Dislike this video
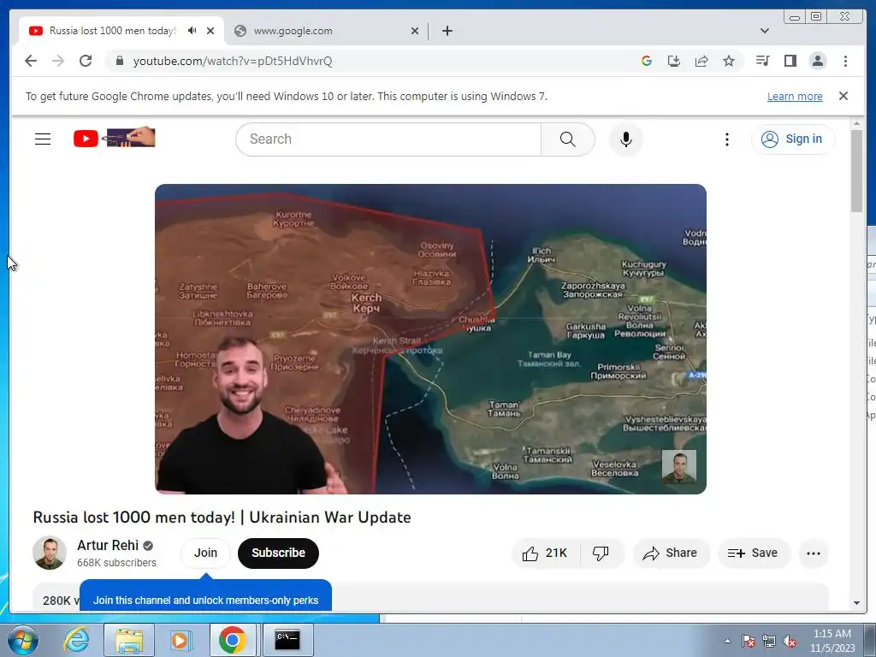This screenshot has width=876, height=657. click(601, 553)
